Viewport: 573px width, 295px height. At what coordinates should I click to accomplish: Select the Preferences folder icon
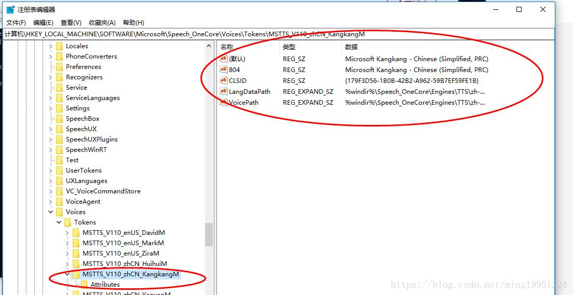coord(59,67)
